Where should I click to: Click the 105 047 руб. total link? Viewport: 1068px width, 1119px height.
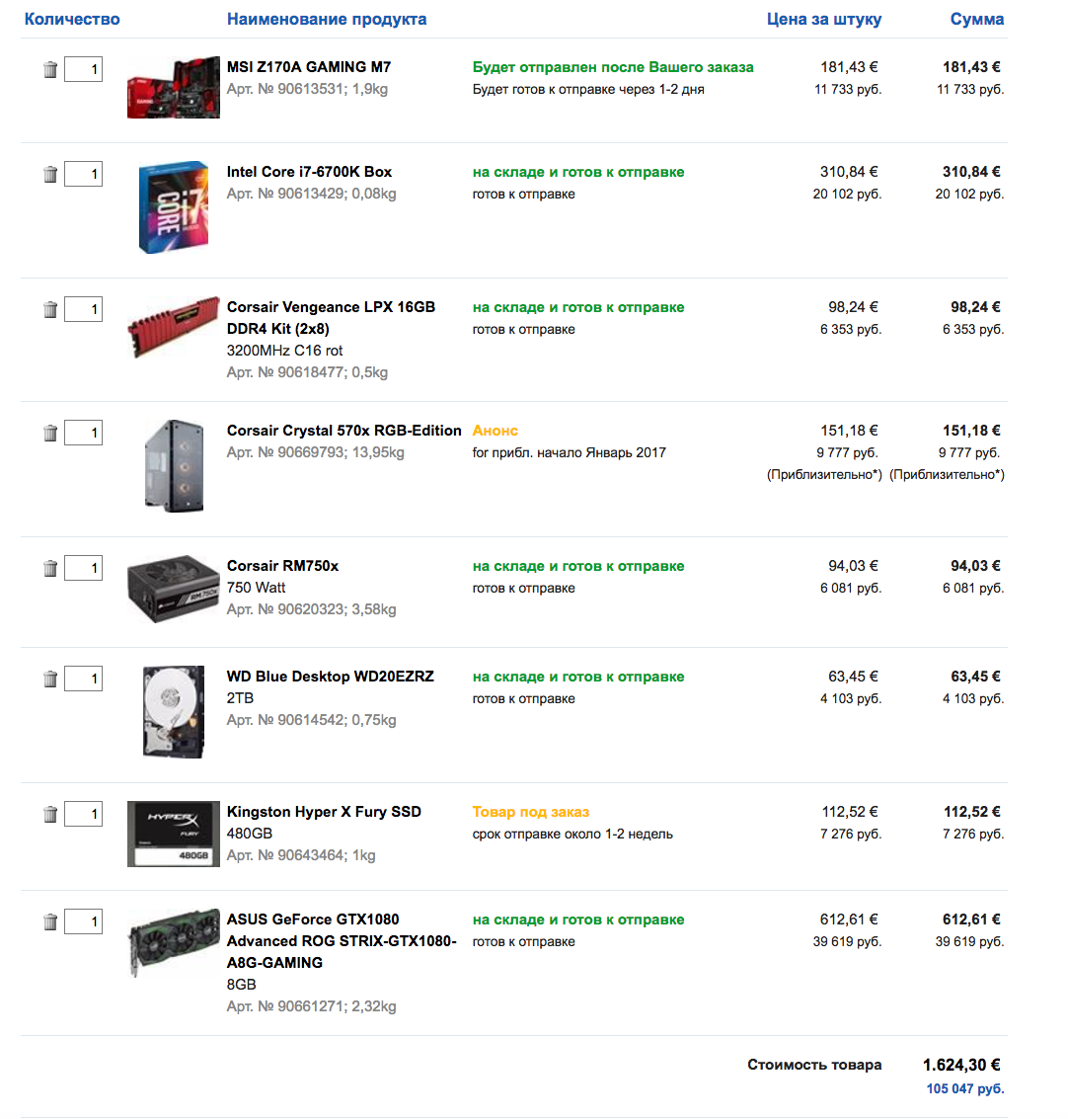click(x=964, y=1088)
